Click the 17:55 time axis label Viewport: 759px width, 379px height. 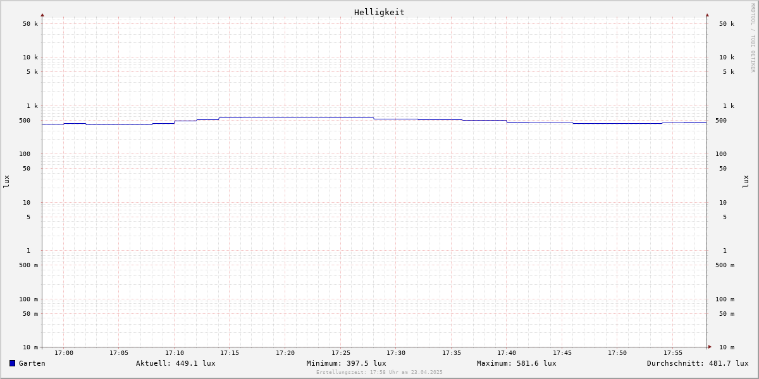point(673,353)
